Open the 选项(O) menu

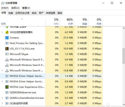(x=15, y=8)
